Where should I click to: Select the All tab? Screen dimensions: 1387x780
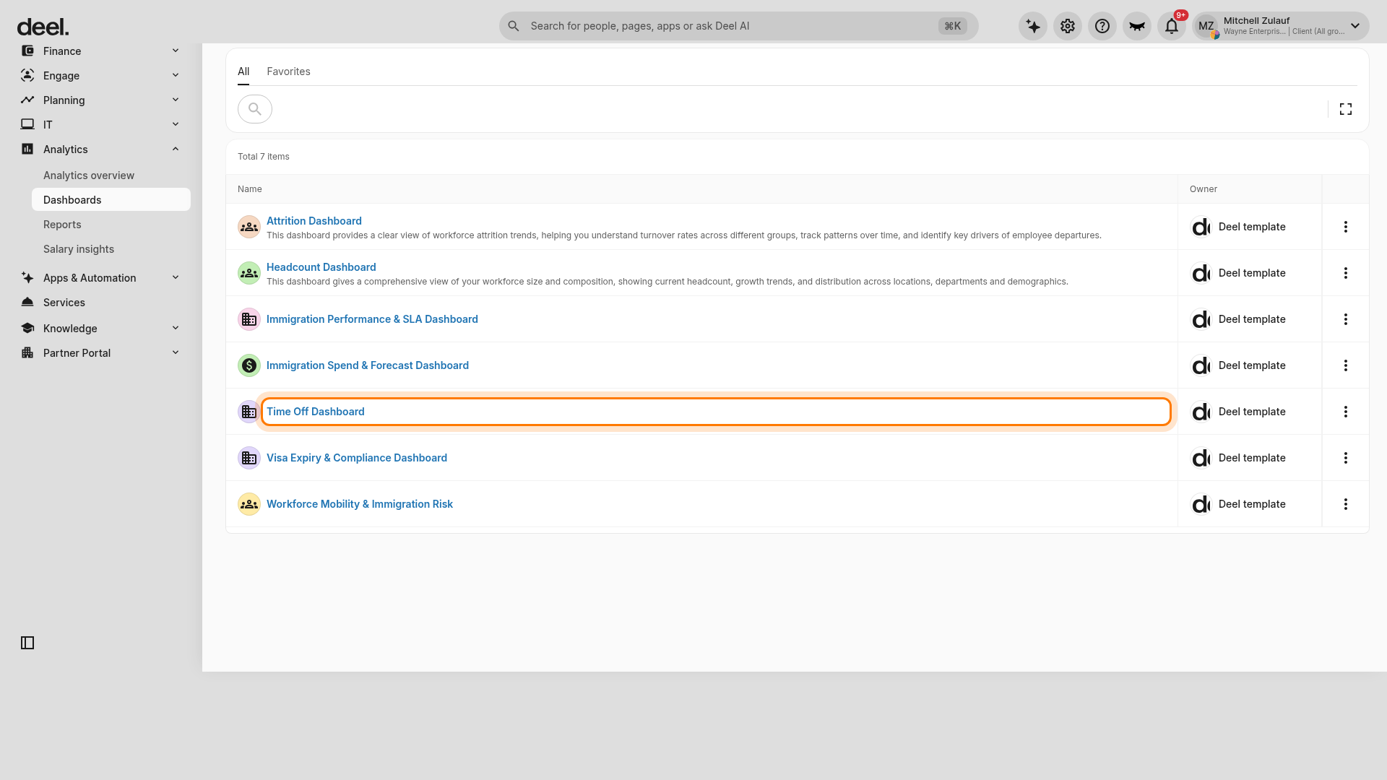click(x=243, y=71)
